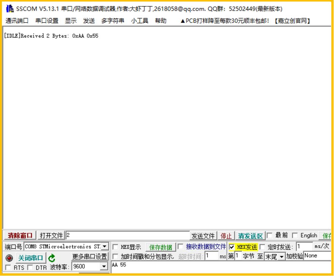
Task: Click the 关闭串口 button
Action: 31,258
